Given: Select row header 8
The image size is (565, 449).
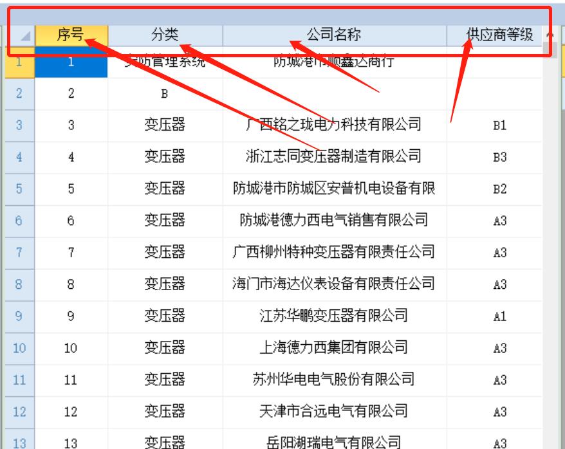Looking at the screenshot, I should [x=19, y=284].
